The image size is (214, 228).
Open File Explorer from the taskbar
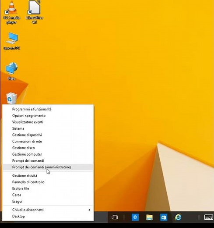point(149,217)
